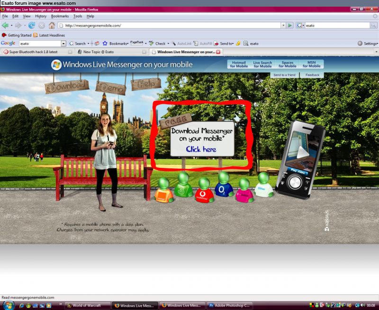Screen dimensions: 379x310
Task: Click the Send to a friend button
Action: pos(285,75)
